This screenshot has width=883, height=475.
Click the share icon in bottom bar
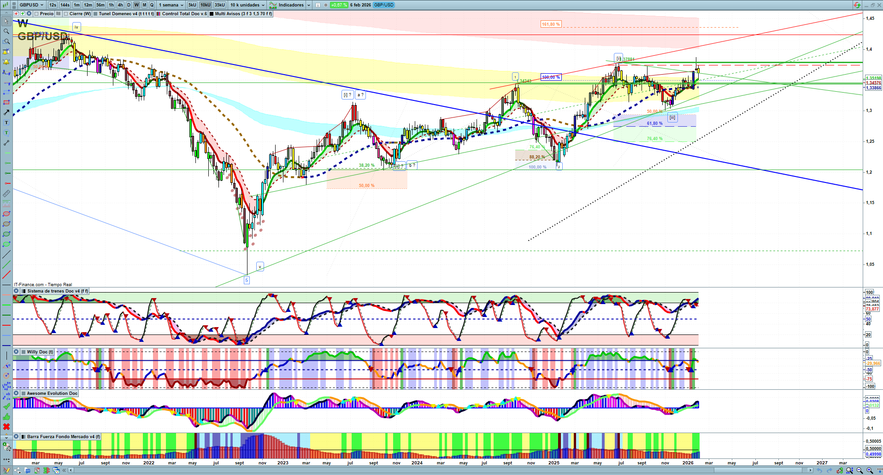18,470
